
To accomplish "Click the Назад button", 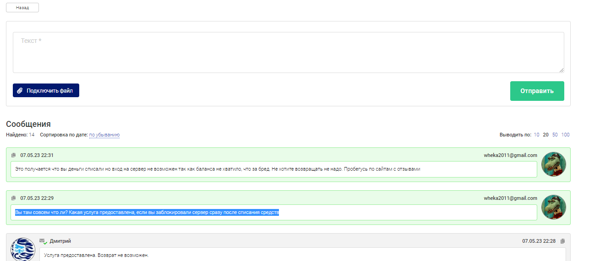I will (22, 8).
